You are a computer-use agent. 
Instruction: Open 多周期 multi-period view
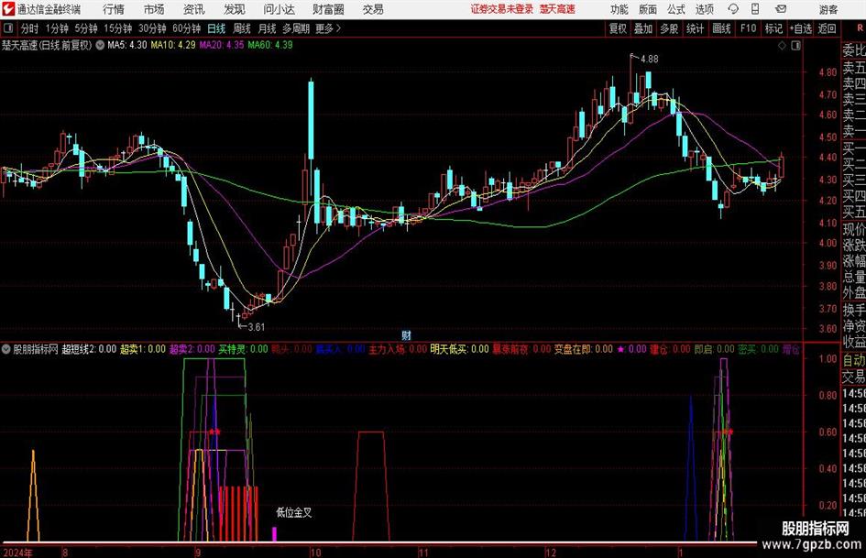coord(296,28)
